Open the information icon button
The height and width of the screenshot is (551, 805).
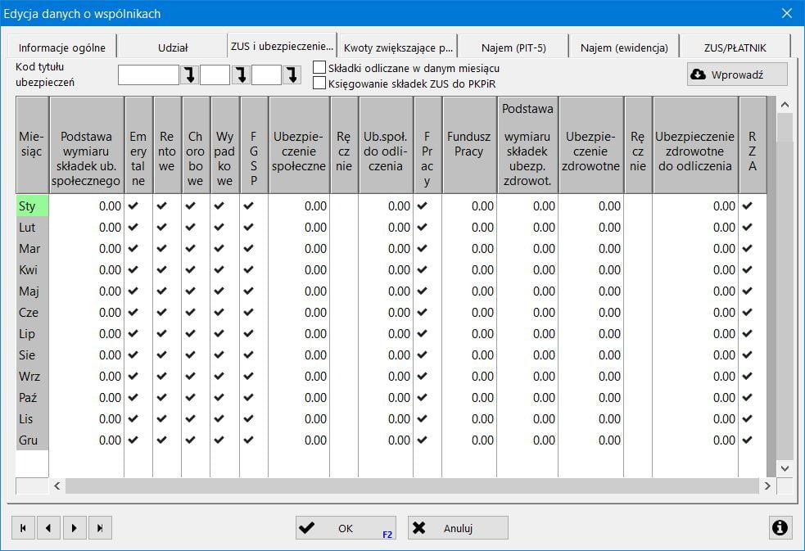pyautogui.click(x=780, y=528)
